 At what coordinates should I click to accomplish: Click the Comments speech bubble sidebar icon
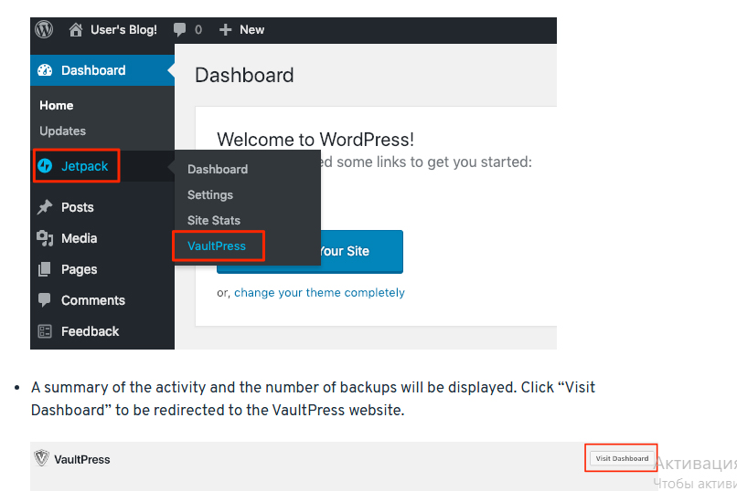pos(45,300)
